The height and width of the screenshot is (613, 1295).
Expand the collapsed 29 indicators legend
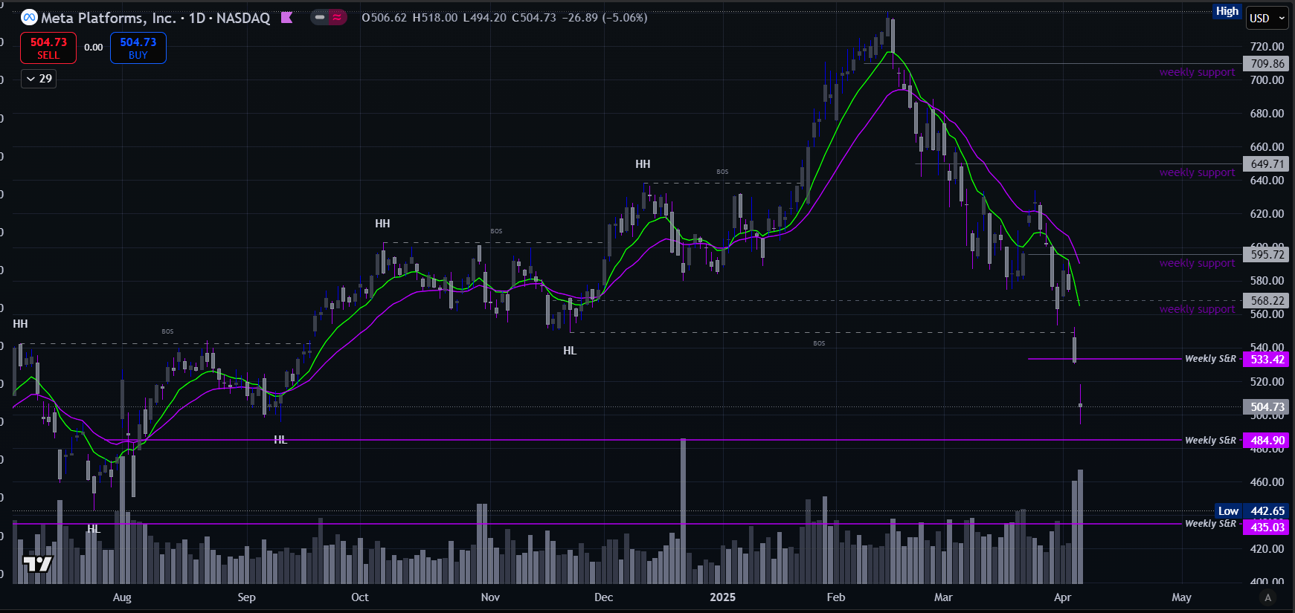[39, 79]
